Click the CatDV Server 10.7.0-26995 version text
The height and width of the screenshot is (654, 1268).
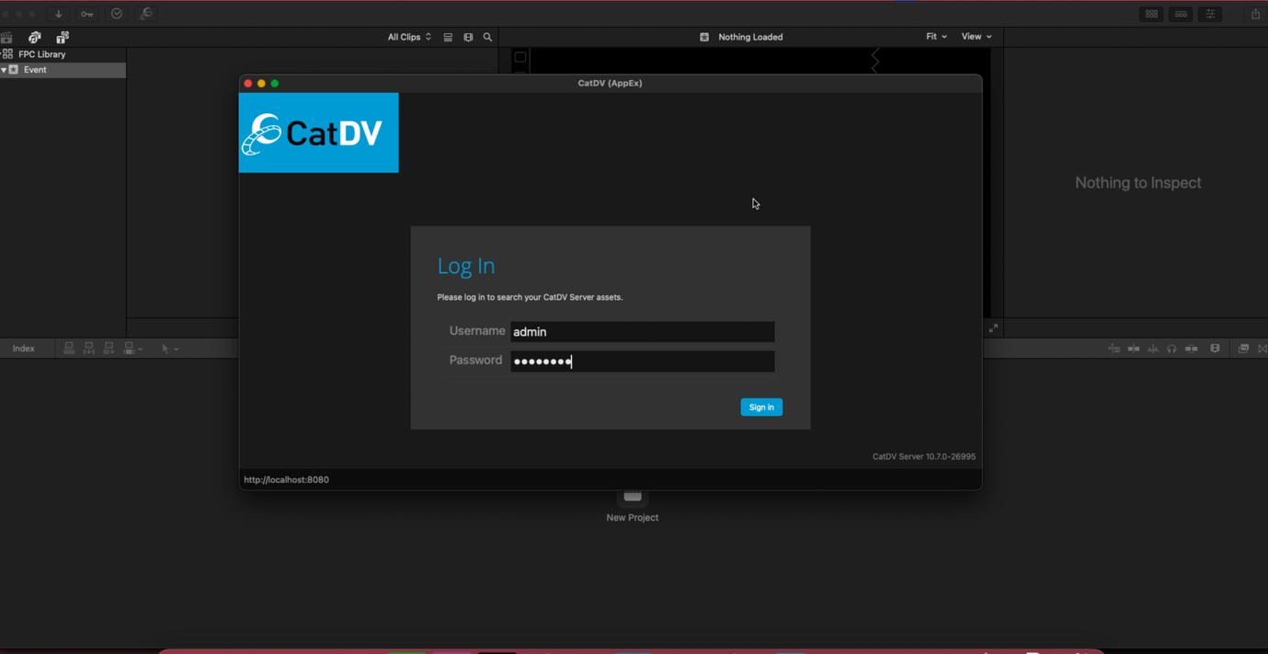point(924,456)
